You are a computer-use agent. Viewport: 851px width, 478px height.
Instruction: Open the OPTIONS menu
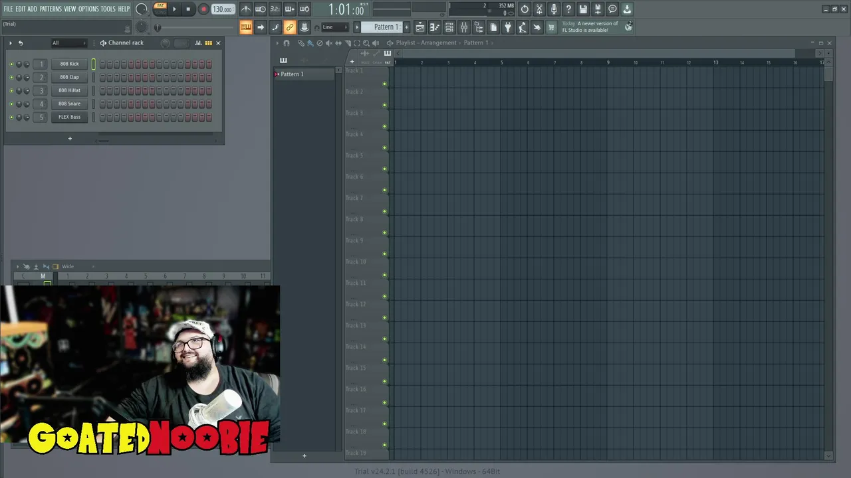tap(88, 9)
